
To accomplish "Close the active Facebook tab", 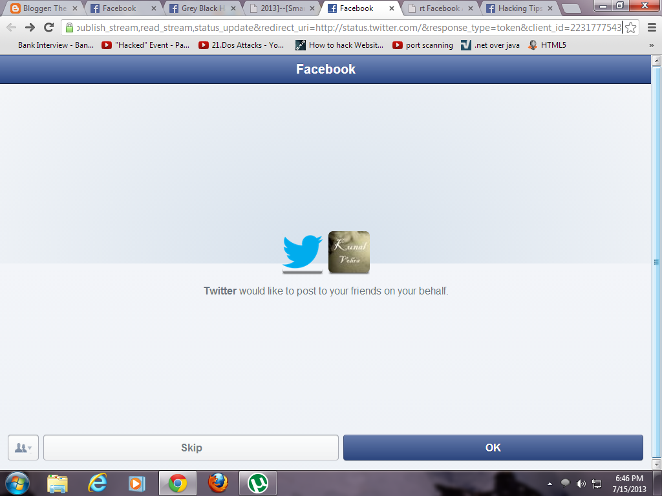I will click(x=391, y=8).
